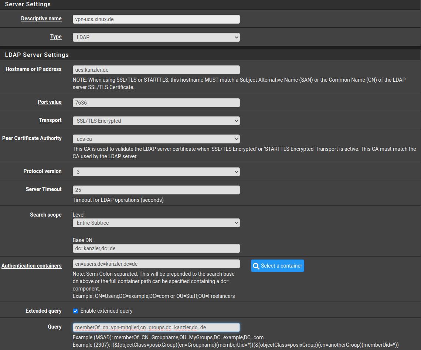Click the Hostname or IP address label

click(33, 69)
